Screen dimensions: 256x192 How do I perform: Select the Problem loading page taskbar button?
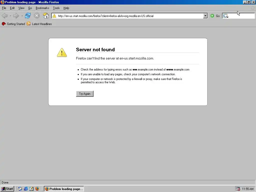(x=64, y=189)
